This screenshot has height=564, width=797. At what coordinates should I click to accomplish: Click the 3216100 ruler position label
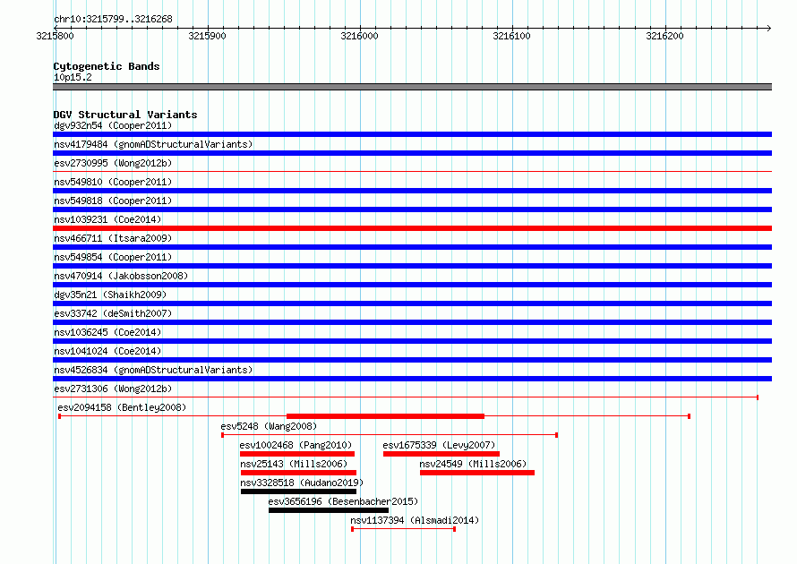pos(512,36)
